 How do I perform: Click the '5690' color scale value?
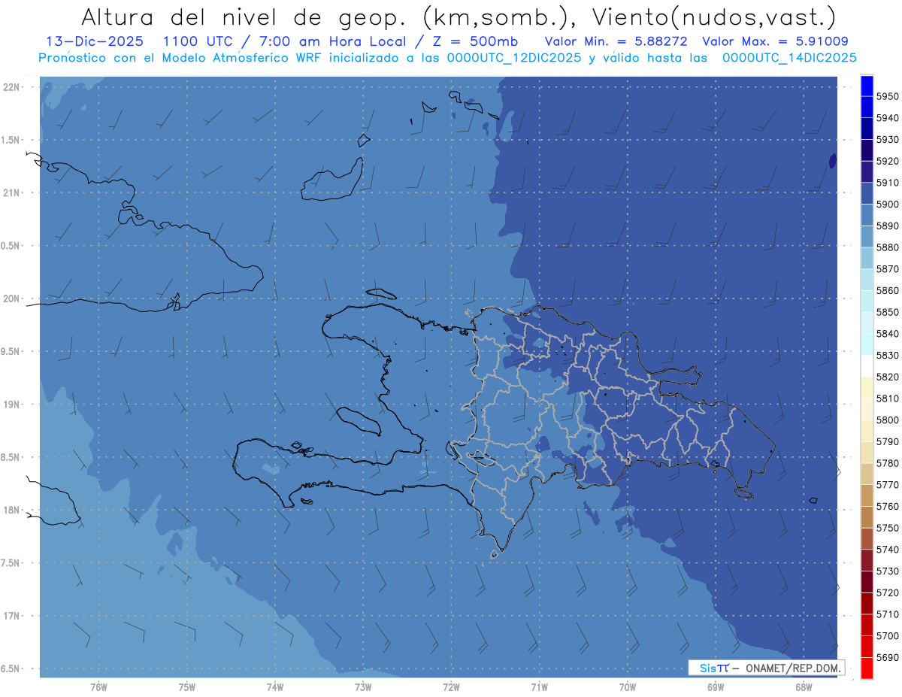click(x=888, y=657)
